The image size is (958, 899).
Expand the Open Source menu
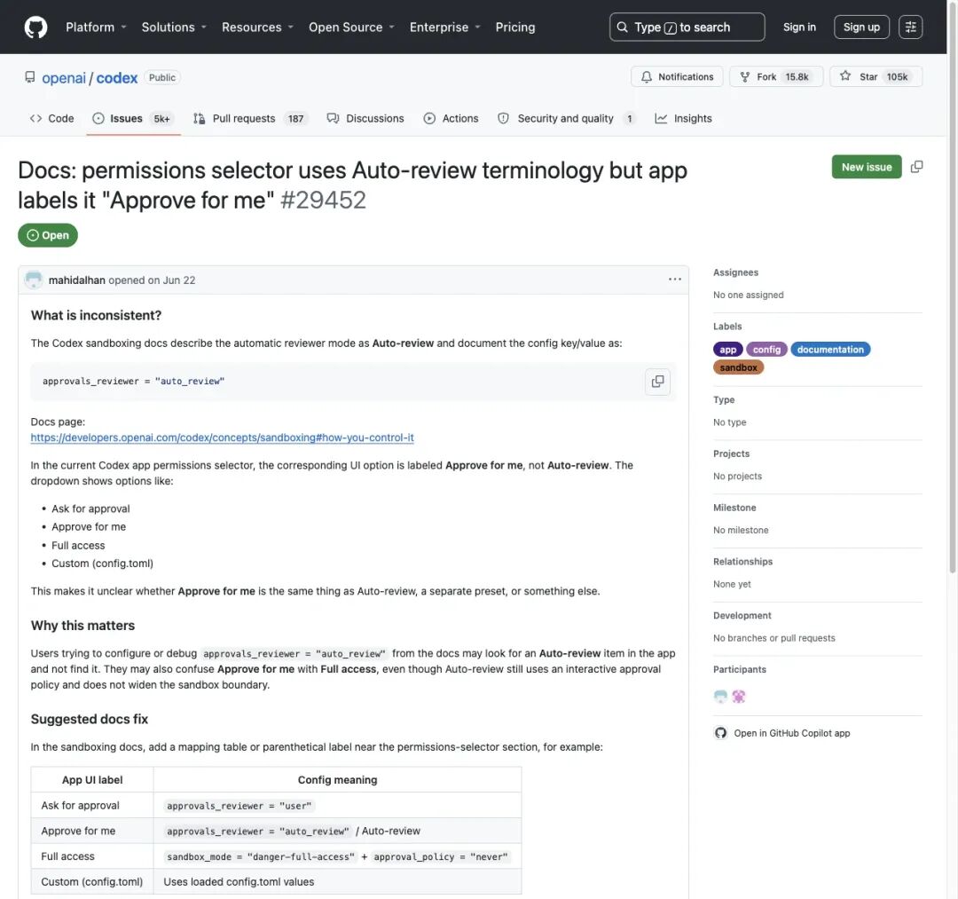[351, 27]
